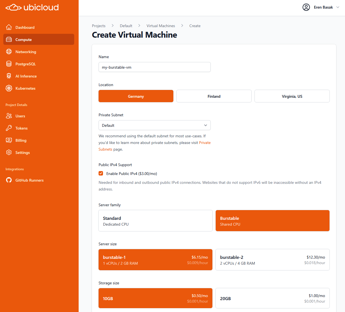
Task: Open Tokens page
Action: pyautogui.click(x=39, y=128)
